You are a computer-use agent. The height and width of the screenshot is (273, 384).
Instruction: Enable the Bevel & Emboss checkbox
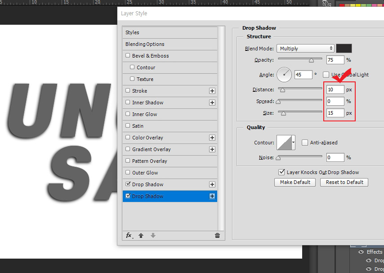tap(128, 55)
